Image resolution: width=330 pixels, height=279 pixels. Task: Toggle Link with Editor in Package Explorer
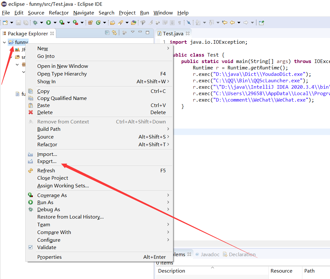tap(114, 33)
